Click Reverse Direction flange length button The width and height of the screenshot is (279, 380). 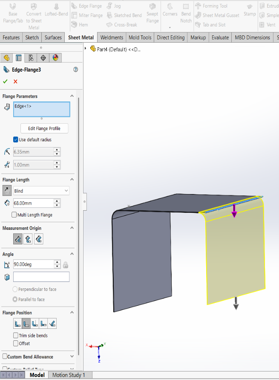pos(7,191)
